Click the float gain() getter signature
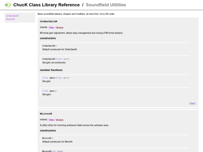 pos(50,91)
